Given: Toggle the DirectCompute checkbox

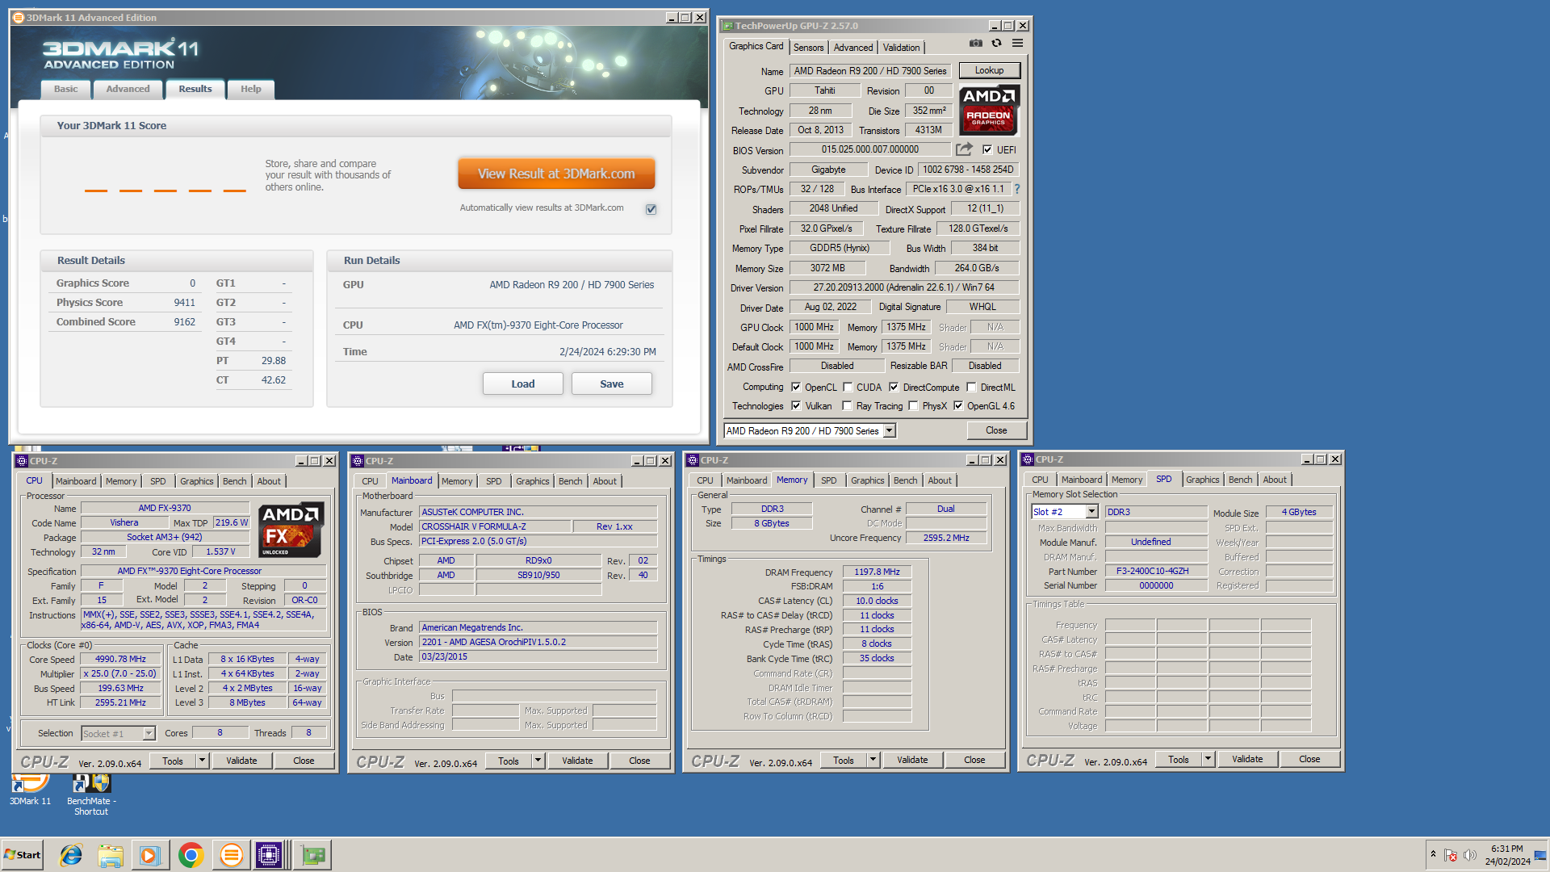Looking at the screenshot, I should pos(894,388).
